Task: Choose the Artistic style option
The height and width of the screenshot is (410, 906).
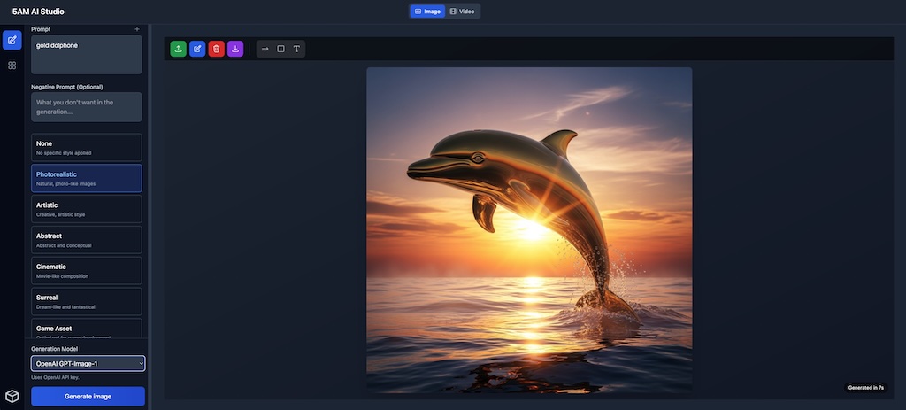Action: click(x=87, y=209)
